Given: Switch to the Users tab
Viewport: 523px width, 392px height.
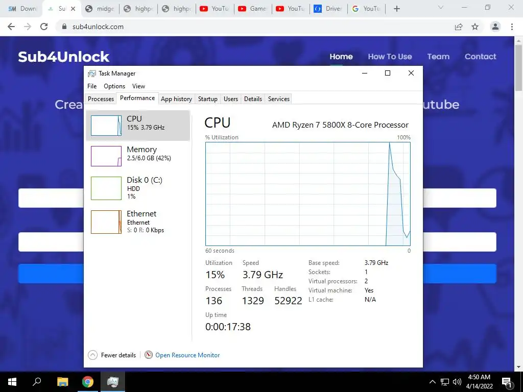Looking at the screenshot, I should 230,99.
